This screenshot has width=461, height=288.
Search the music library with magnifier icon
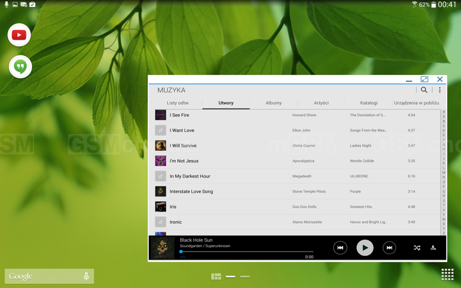(424, 90)
